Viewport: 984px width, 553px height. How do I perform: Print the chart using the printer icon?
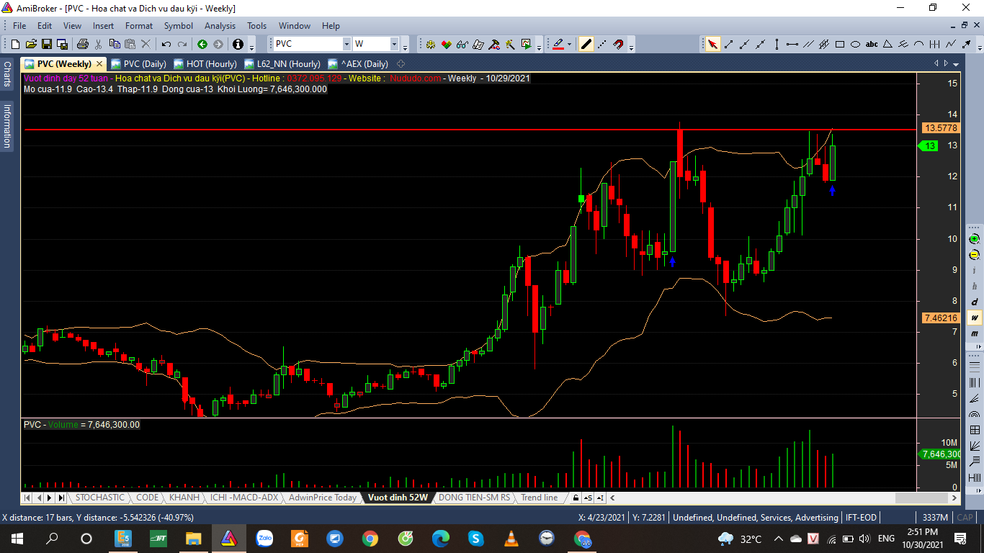[x=82, y=44]
